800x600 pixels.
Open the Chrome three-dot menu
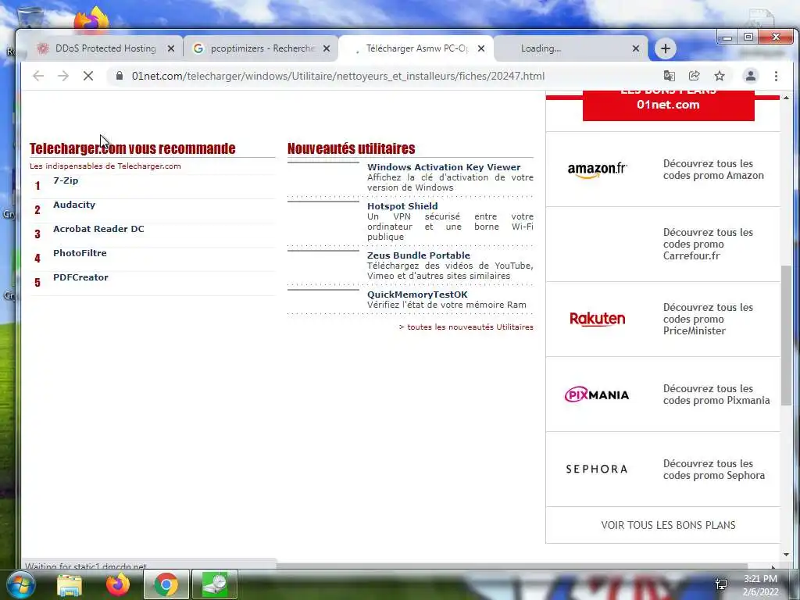[x=776, y=76]
